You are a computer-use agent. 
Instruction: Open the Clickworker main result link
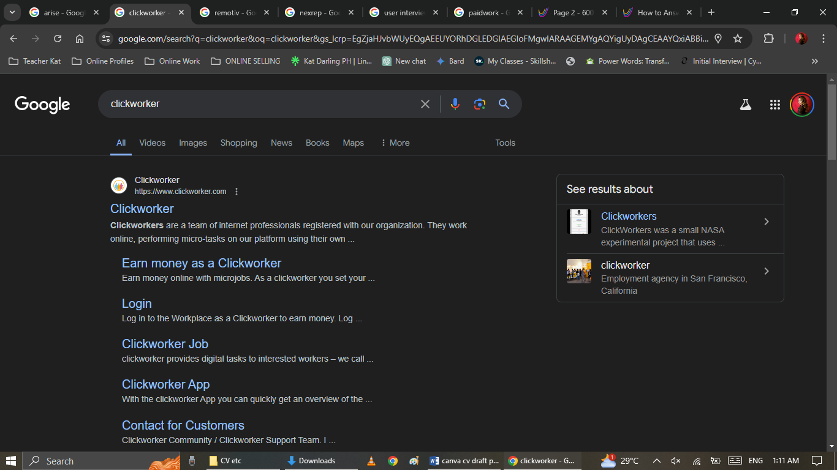pyautogui.click(x=142, y=209)
